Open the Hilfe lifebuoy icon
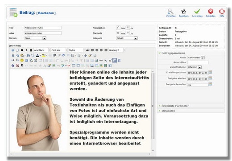The image size is (232, 161). tap(222, 11)
